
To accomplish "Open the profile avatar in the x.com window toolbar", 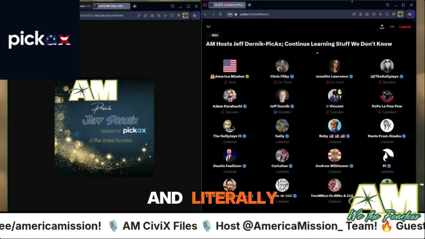I will [400, 14].
